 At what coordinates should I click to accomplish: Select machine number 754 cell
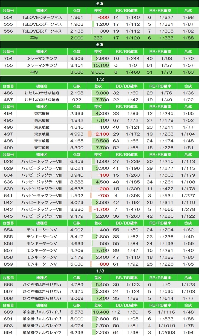8,58
